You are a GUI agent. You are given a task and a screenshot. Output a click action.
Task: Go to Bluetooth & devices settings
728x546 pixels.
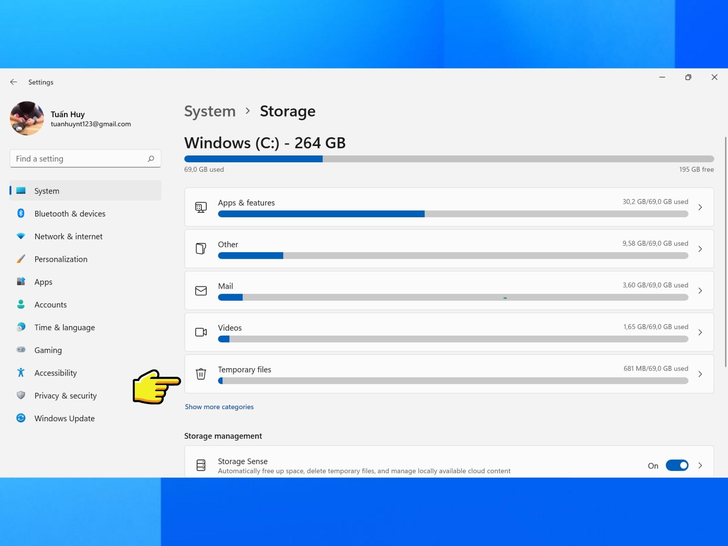(86, 214)
